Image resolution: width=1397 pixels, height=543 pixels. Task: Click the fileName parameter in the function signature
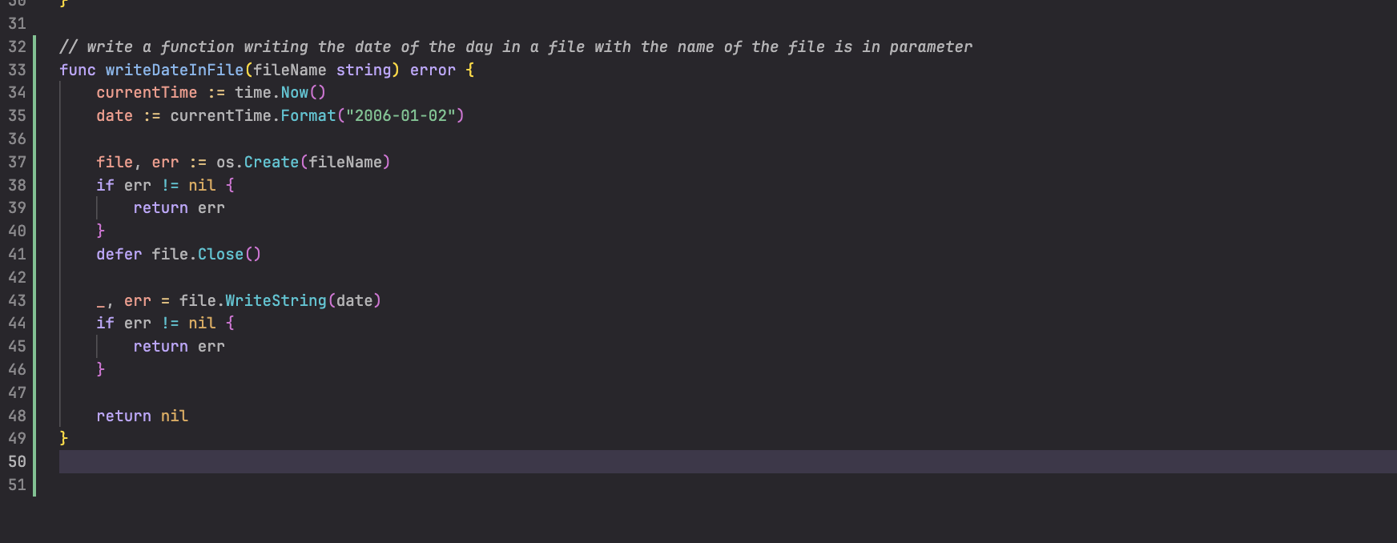[x=290, y=70]
